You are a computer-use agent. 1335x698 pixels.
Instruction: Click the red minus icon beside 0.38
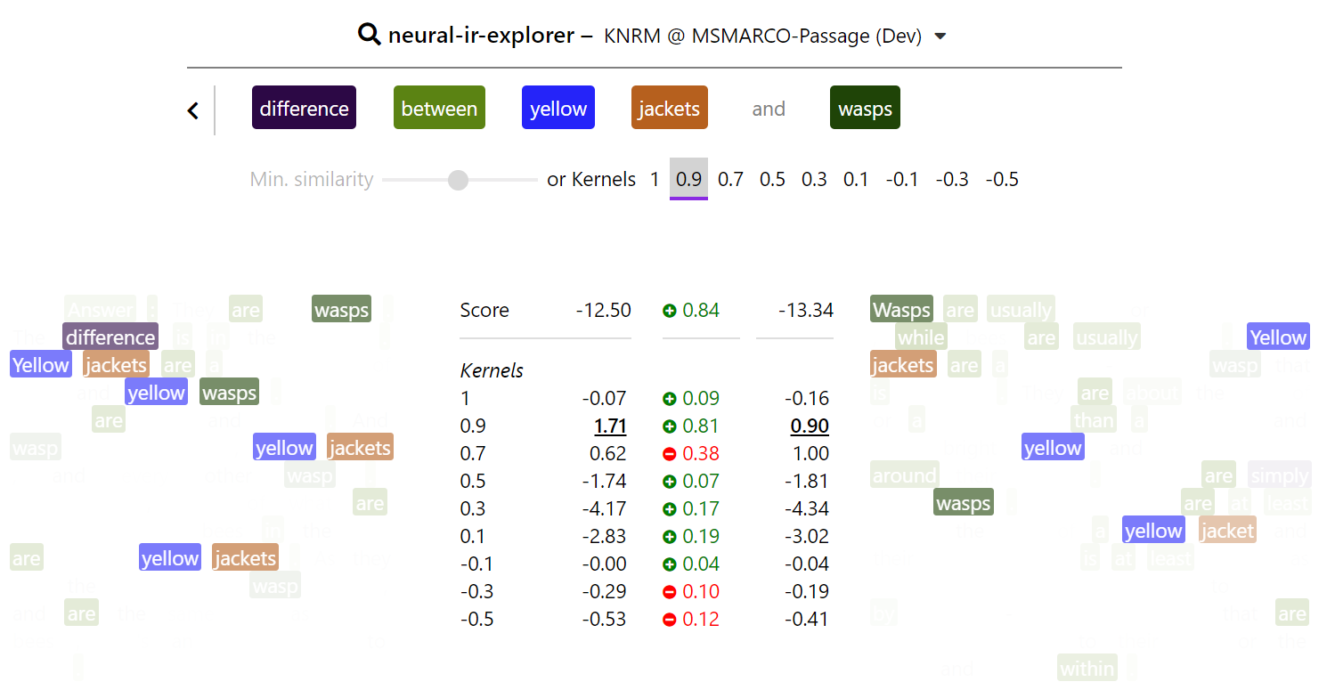pos(670,453)
